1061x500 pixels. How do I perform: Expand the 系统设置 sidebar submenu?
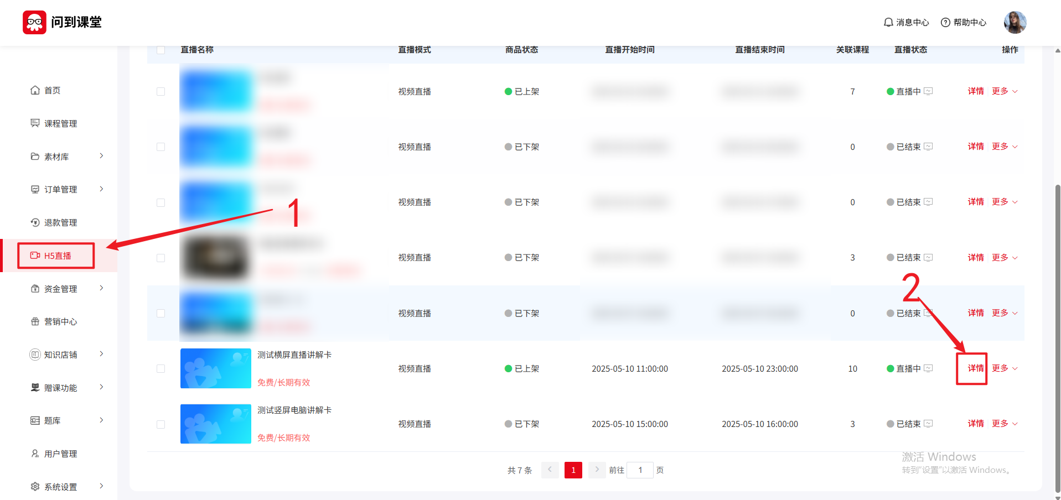pyautogui.click(x=101, y=486)
